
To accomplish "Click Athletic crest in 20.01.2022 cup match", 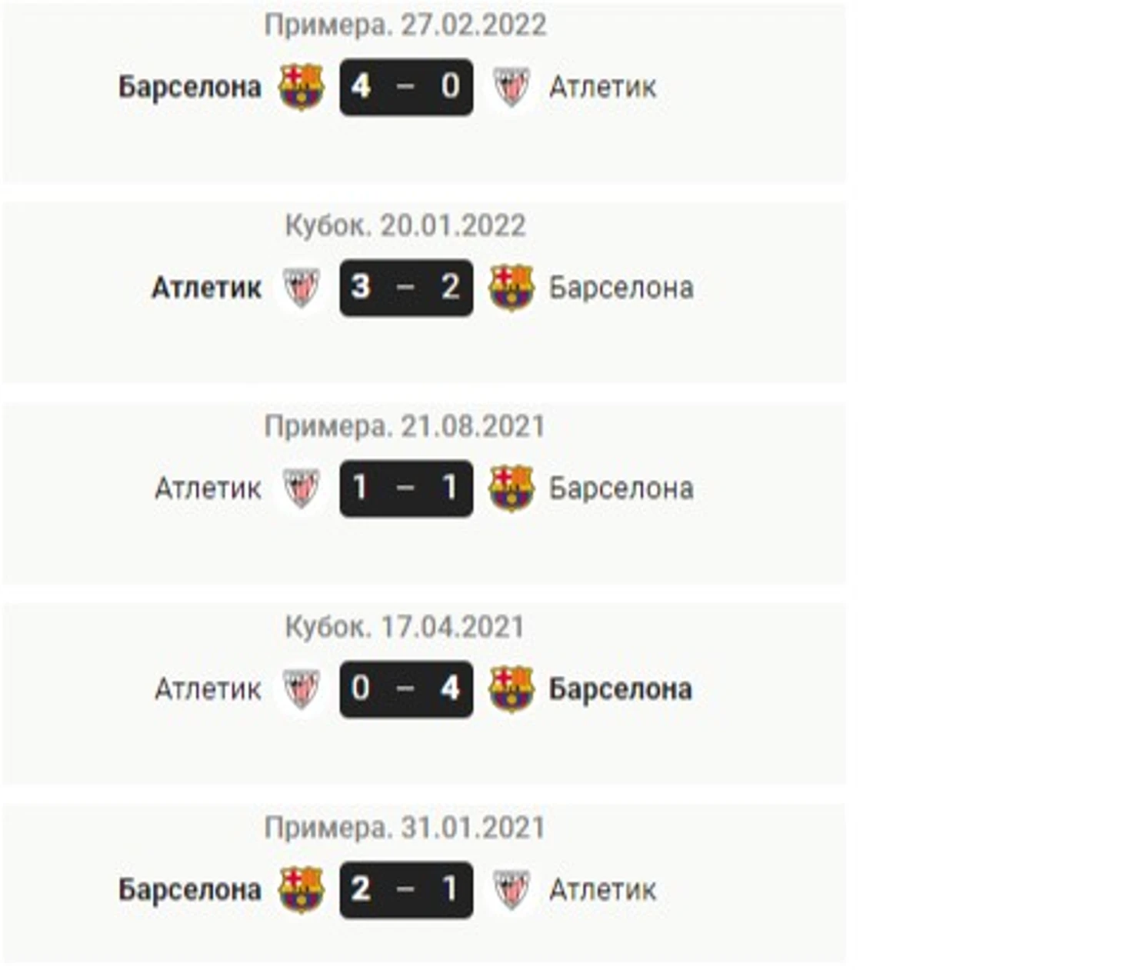I will click(301, 288).
